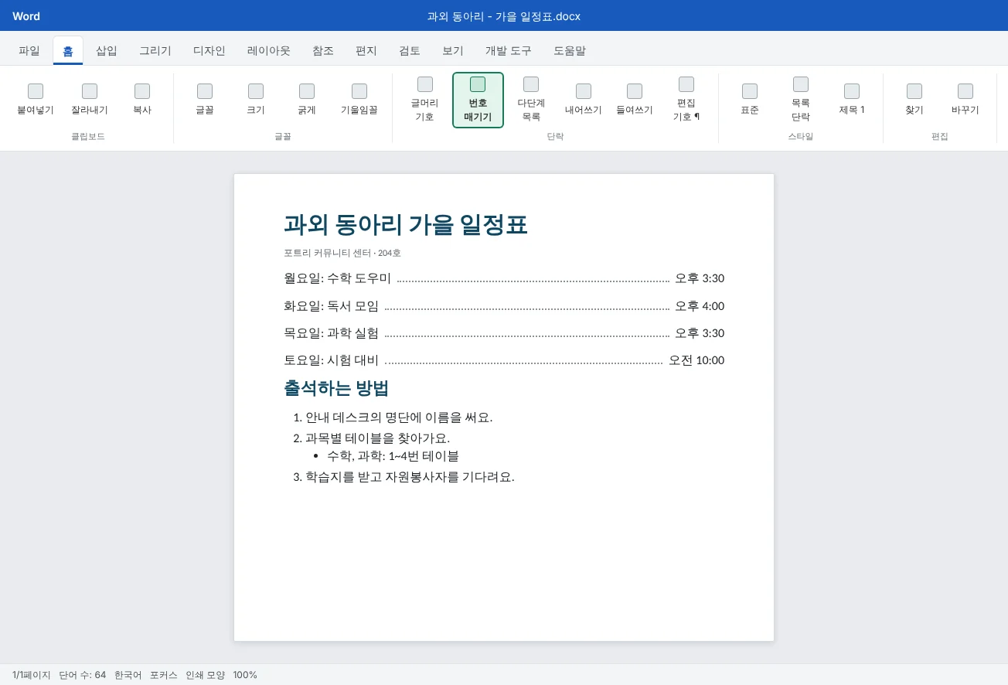The image size is (1008, 685).
Task: Open the 도움말 tab
Action: (570, 51)
